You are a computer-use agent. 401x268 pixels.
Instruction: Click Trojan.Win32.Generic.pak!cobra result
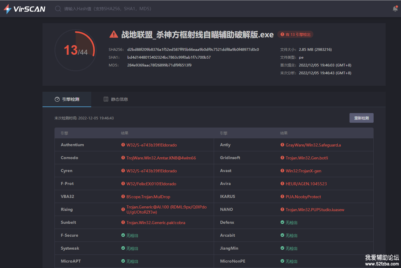(x=156, y=223)
